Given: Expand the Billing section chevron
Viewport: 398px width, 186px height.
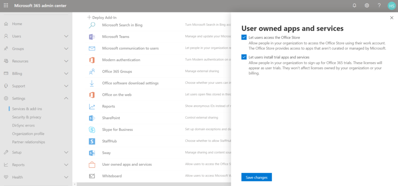Looking at the screenshot, I should [66, 73].
